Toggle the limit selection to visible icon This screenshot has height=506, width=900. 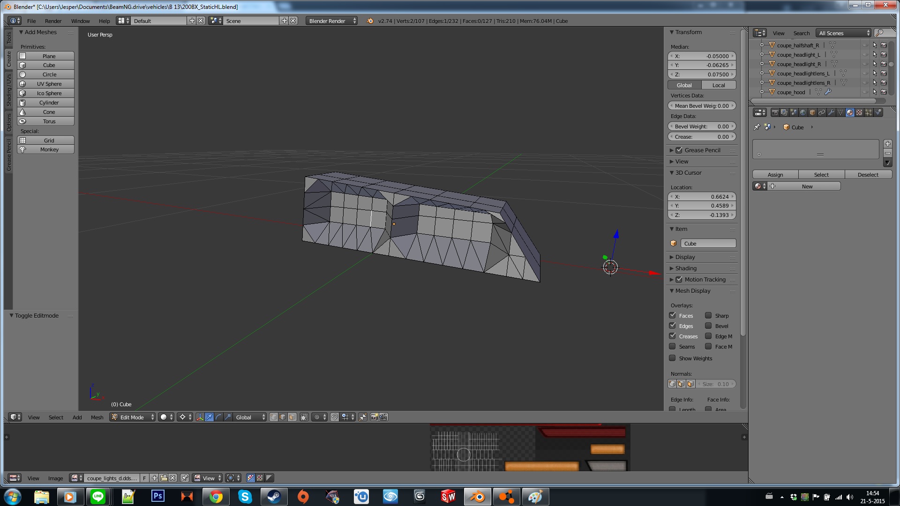tap(304, 417)
